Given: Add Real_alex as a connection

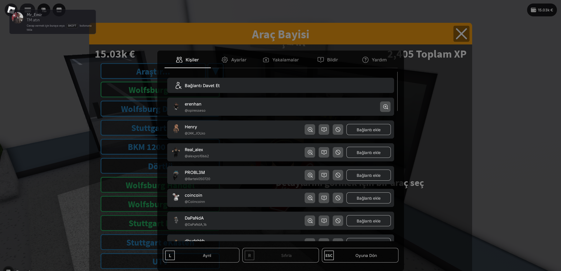Looking at the screenshot, I should [x=369, y=152].
